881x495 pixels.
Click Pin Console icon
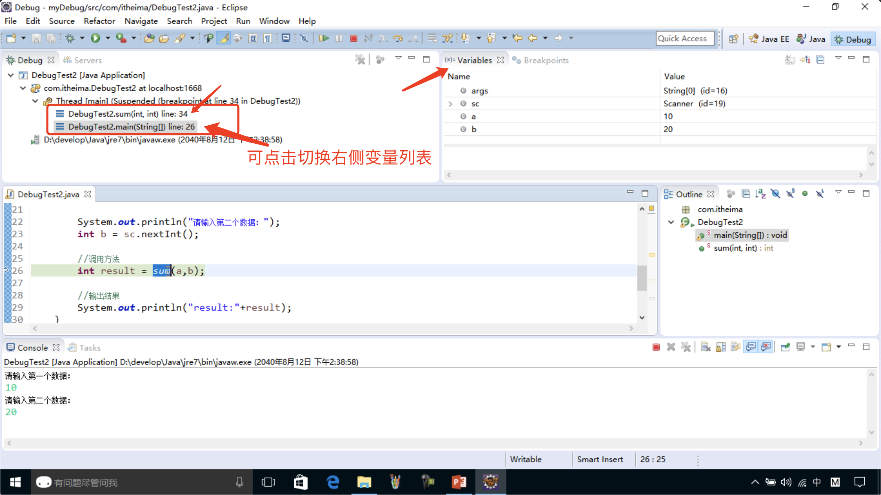pyautogui.click(x=785, y=347)
